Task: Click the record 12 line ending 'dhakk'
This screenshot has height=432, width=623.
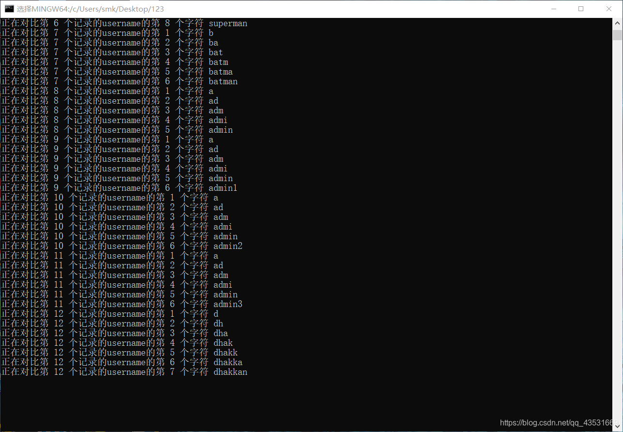Action: click(119, 353)
